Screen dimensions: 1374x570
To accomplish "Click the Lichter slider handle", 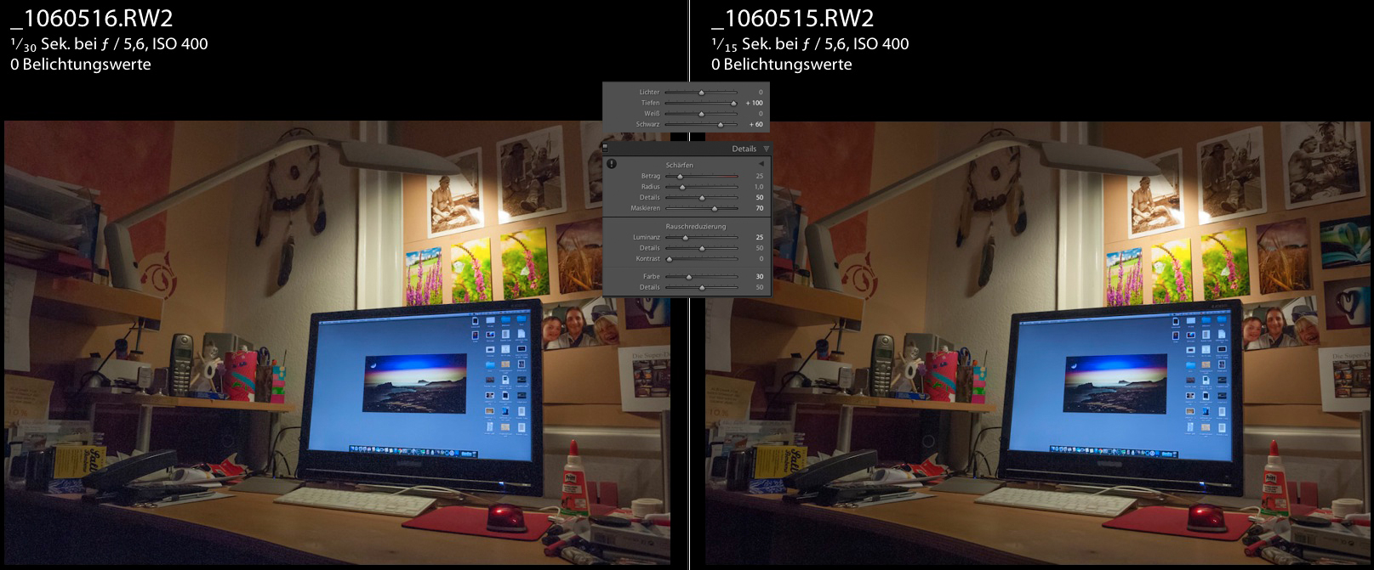I will [701, 93].
